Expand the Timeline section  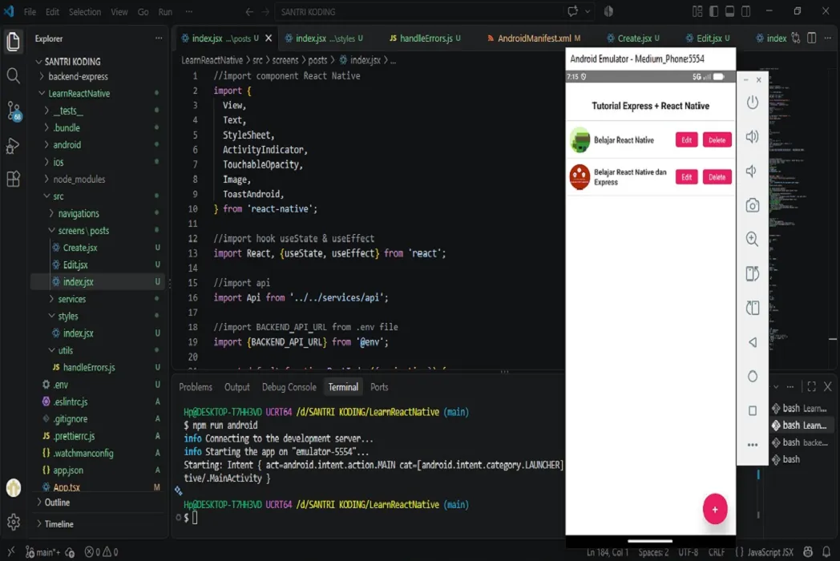(x=59, y=524)
